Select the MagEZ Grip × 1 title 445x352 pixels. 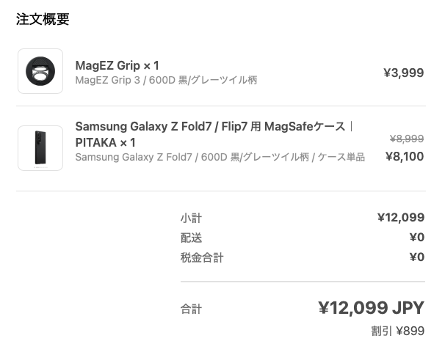point(117,66)
